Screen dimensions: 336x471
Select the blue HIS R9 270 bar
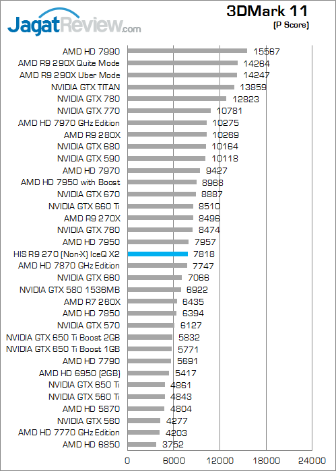158,254
